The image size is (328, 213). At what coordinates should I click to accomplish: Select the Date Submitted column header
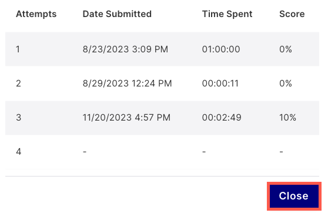[x=117, y=14]
